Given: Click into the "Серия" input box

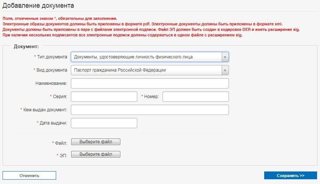Looking at the screenshot, I should coord(104,97).
